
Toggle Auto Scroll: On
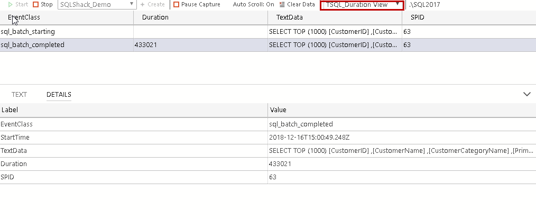tap(254, 4)
